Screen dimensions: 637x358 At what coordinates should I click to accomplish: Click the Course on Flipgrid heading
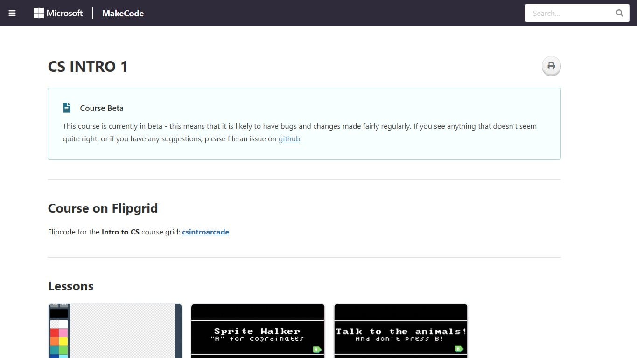103,208
